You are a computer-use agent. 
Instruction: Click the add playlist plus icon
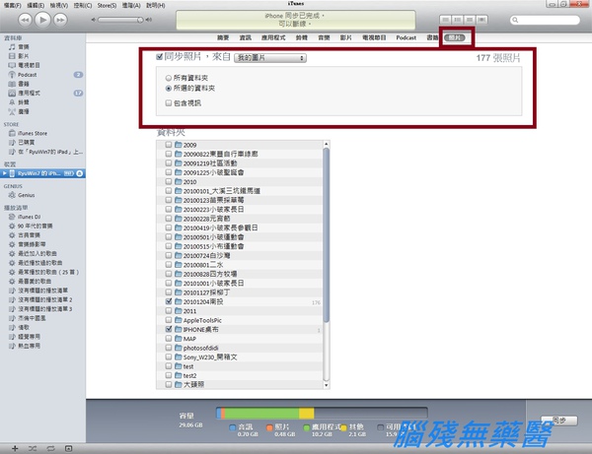click(15, 448)
